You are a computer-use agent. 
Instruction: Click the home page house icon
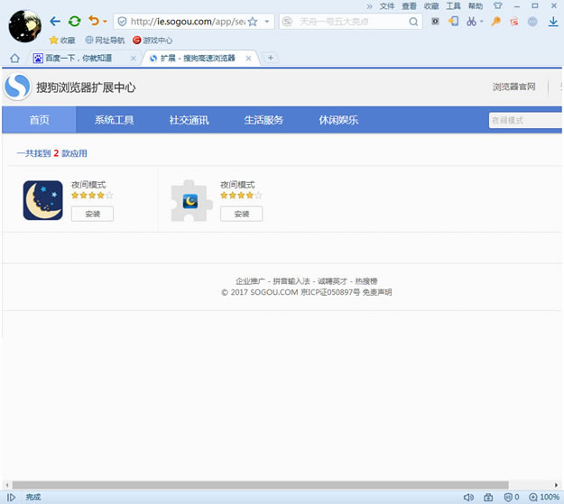(14, 58)
